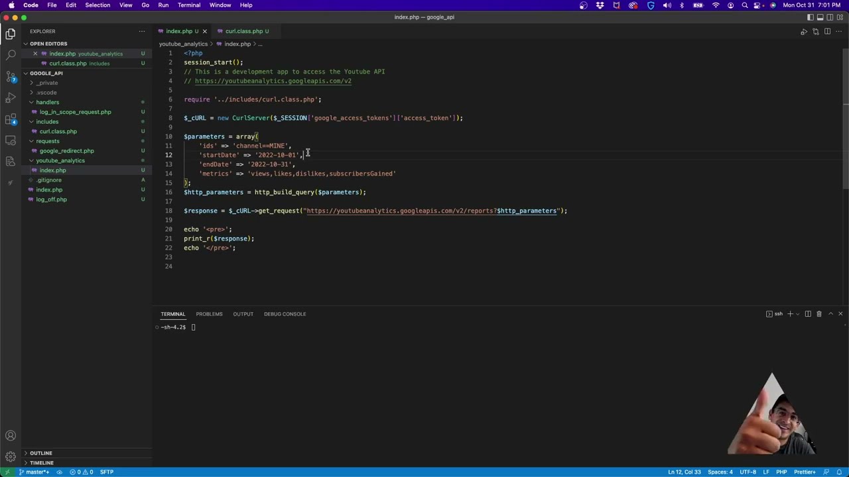Open the Explorer view in activity bar
This screenshot has width=849, height=477.
pos(11,34)
